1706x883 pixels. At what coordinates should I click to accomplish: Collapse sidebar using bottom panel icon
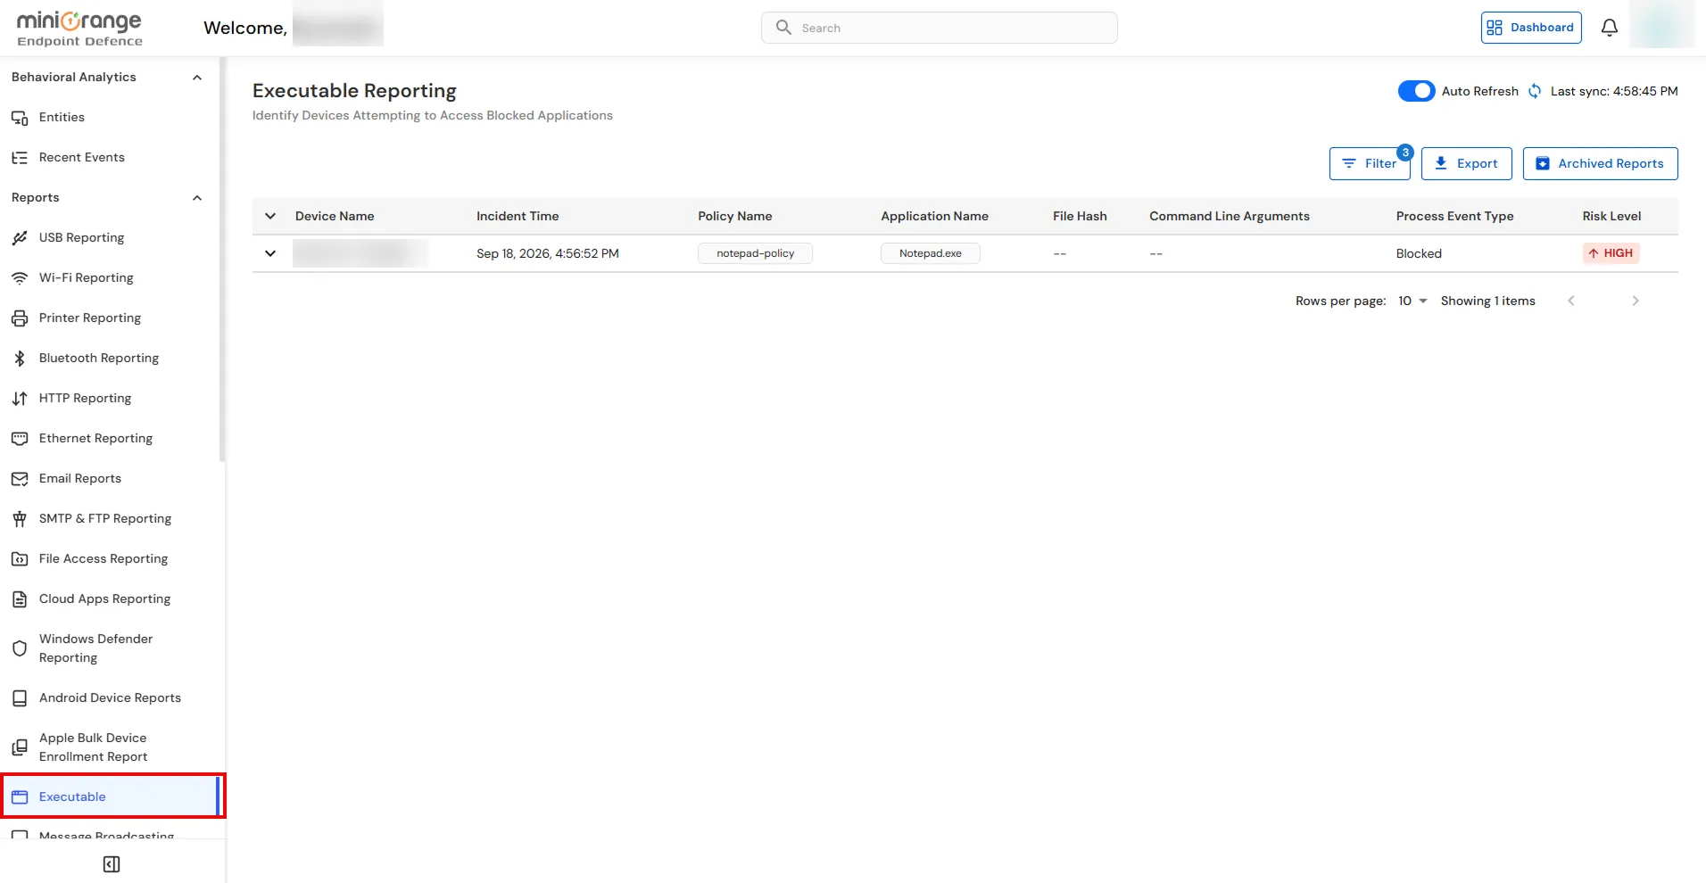112,864
